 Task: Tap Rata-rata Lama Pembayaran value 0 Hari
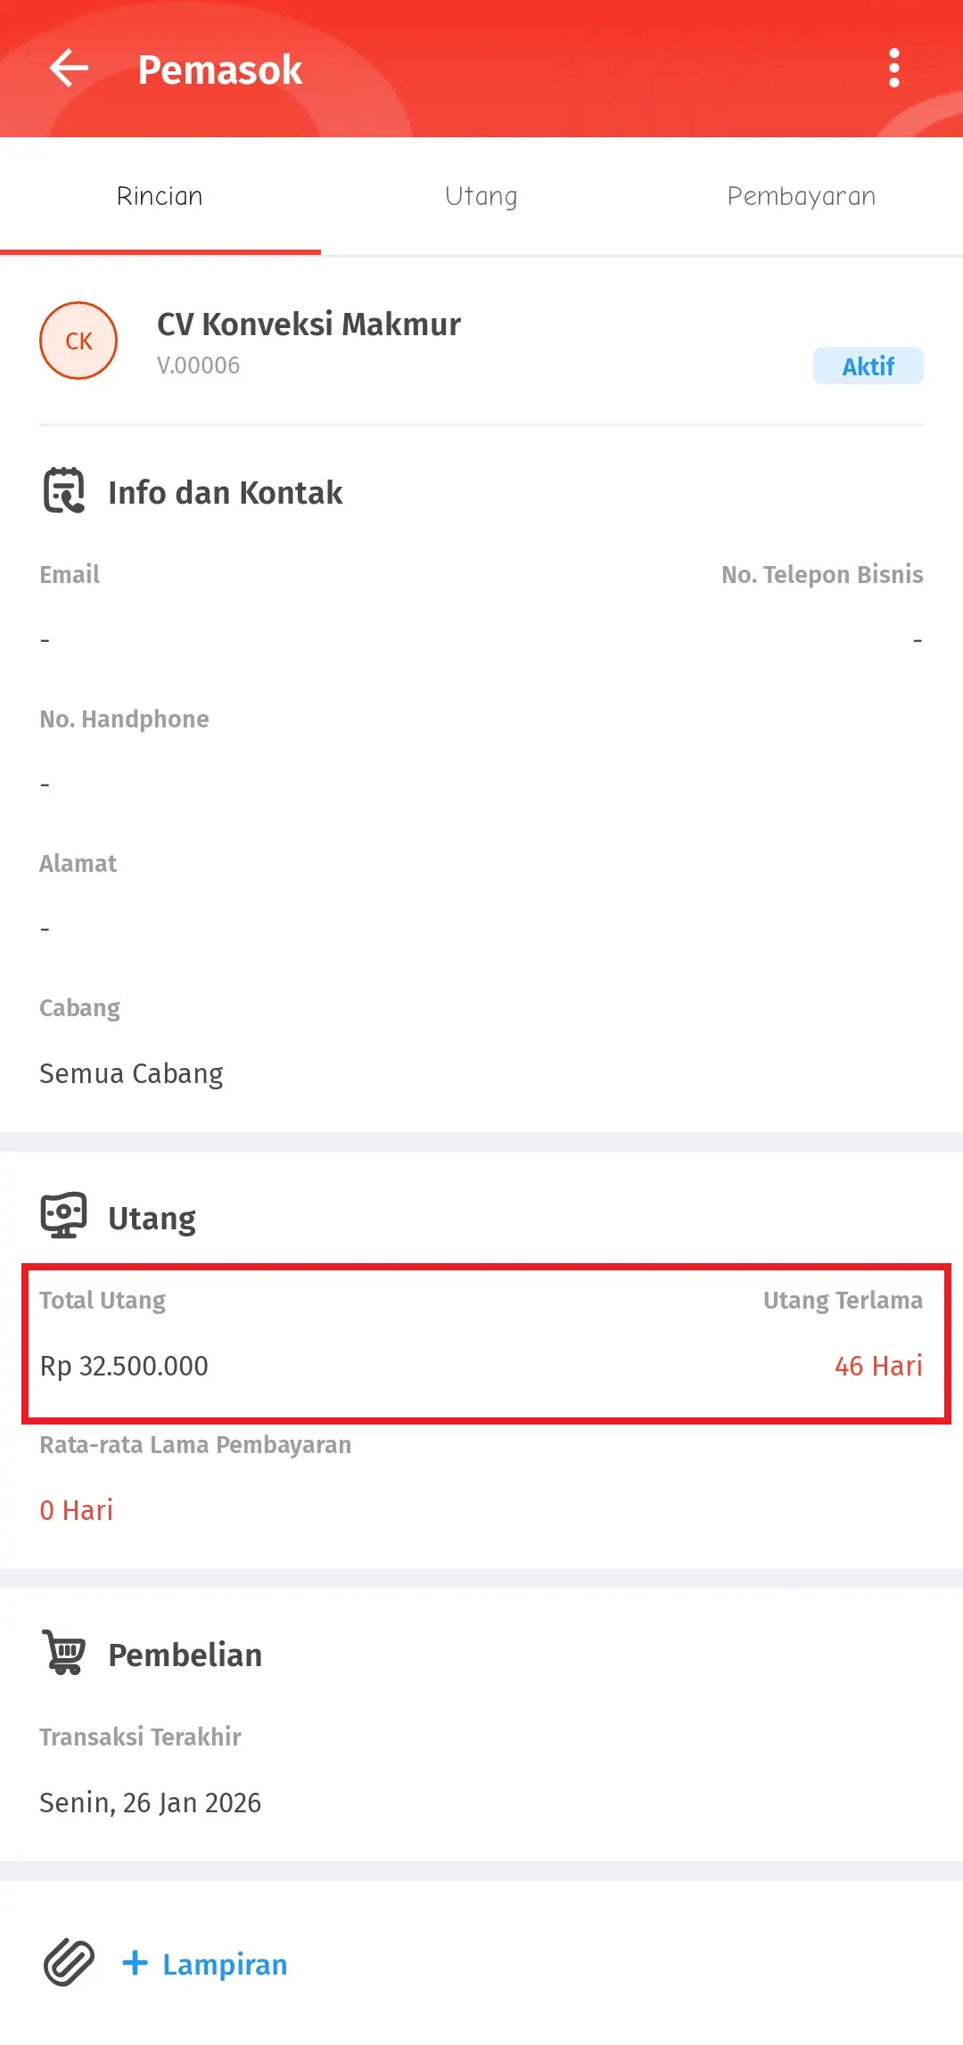coord(76,1509)
